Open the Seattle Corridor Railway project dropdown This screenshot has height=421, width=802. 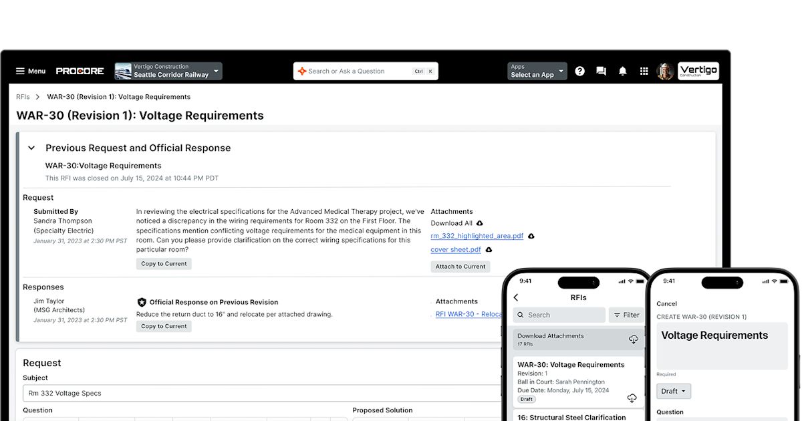(168, 71)
